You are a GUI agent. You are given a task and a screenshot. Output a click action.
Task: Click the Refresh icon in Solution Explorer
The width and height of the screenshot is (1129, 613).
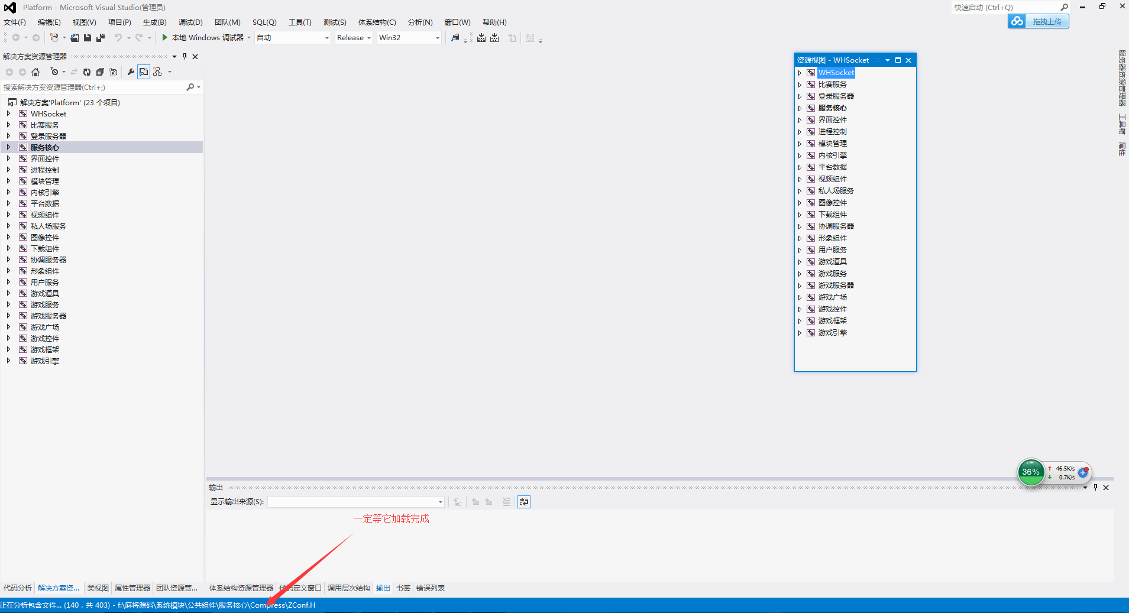click(86, 72)
